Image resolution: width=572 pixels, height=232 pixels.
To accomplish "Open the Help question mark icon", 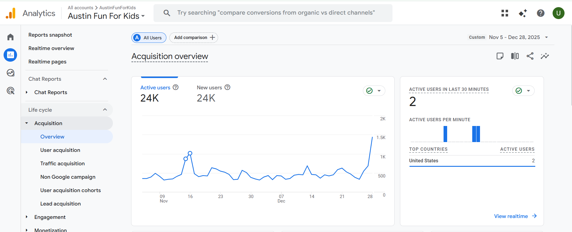I will 541,13.
